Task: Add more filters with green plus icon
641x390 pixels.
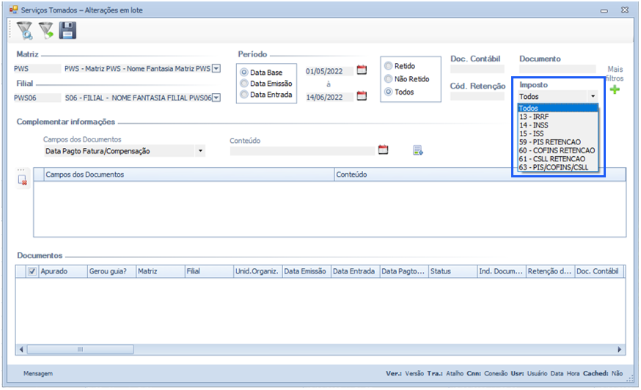Action: pyautogui.click(x=614, y=89)
